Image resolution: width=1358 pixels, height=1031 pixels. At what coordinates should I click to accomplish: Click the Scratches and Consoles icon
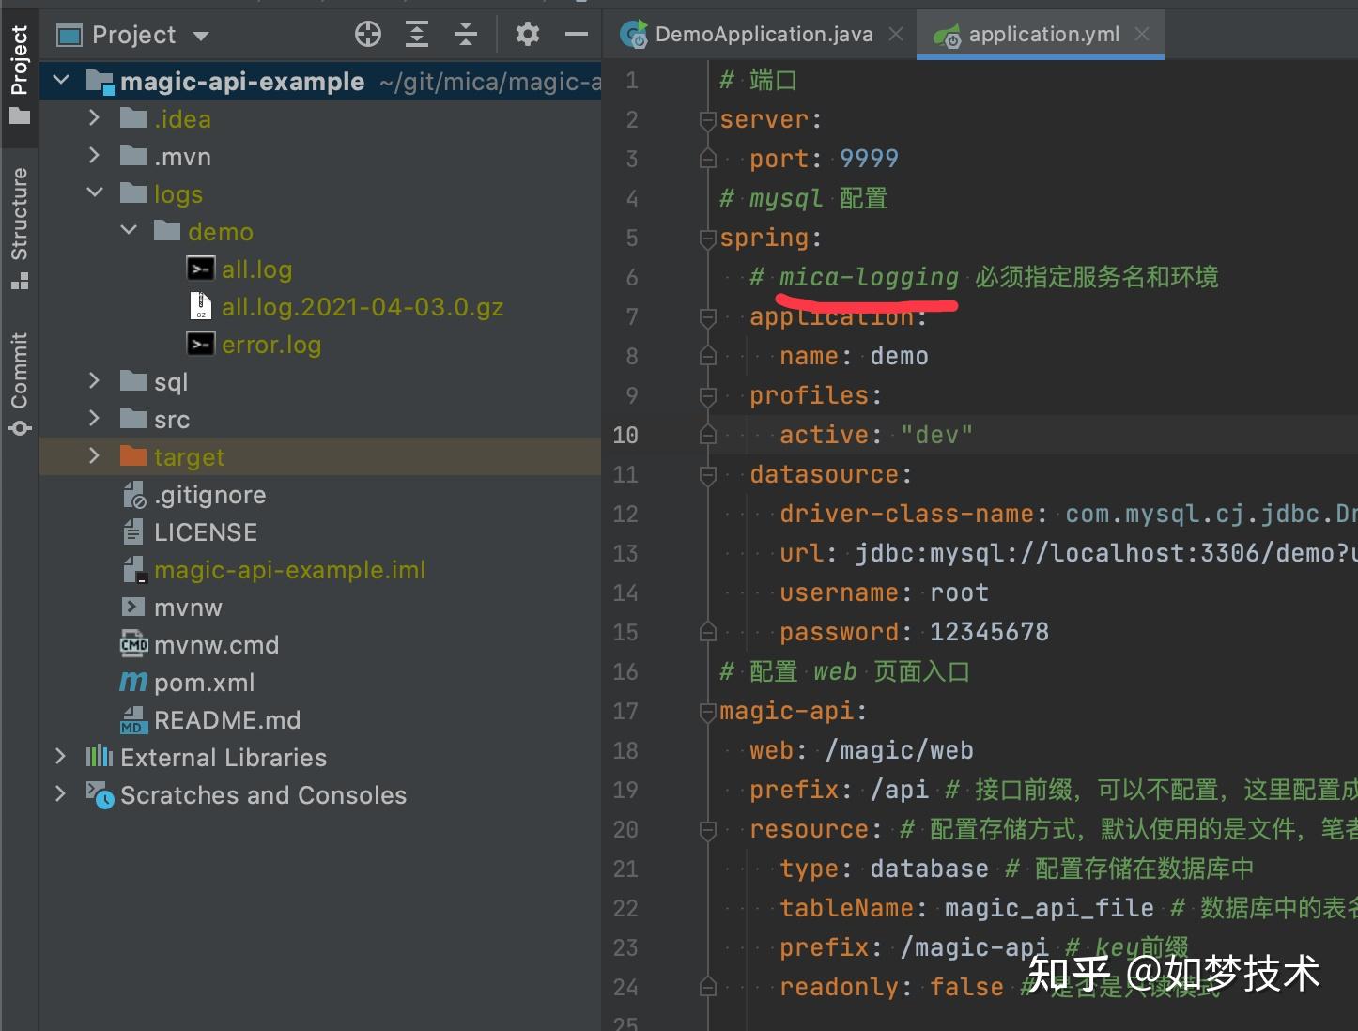pyautogui.click(x=100, y=795)
